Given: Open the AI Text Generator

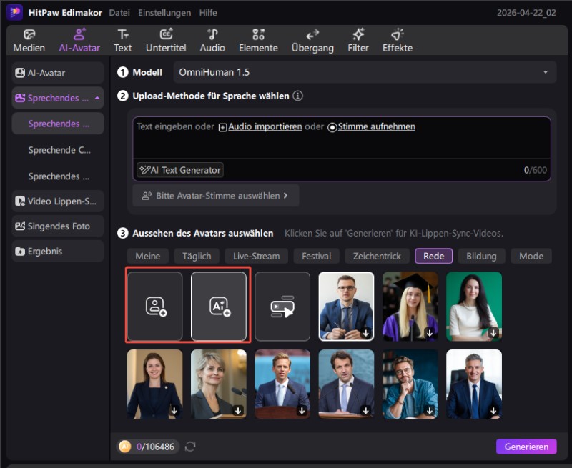Looking at the screenshot, I should pos(179,170).
